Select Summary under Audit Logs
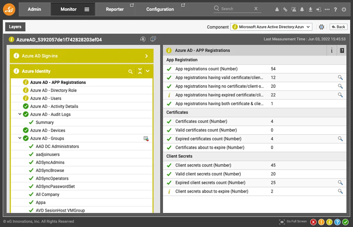Image resolution: width=353 pixels, height=227 pixels. (x=45, y=123)
